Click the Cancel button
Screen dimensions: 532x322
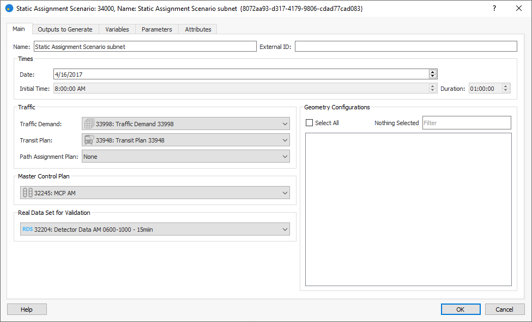[505, 309]
